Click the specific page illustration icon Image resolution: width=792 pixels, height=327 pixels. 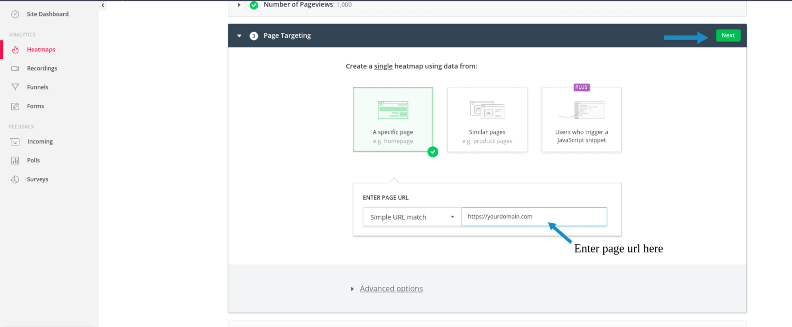[x=393, y=110]
